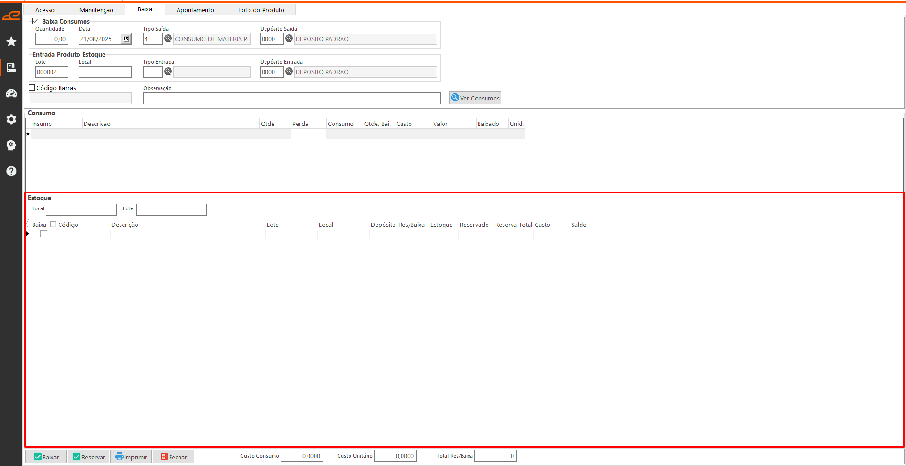Screen dimensions: 906x466
Task: Click search icon next to Depósito Entrada
Action: point(289,72)
